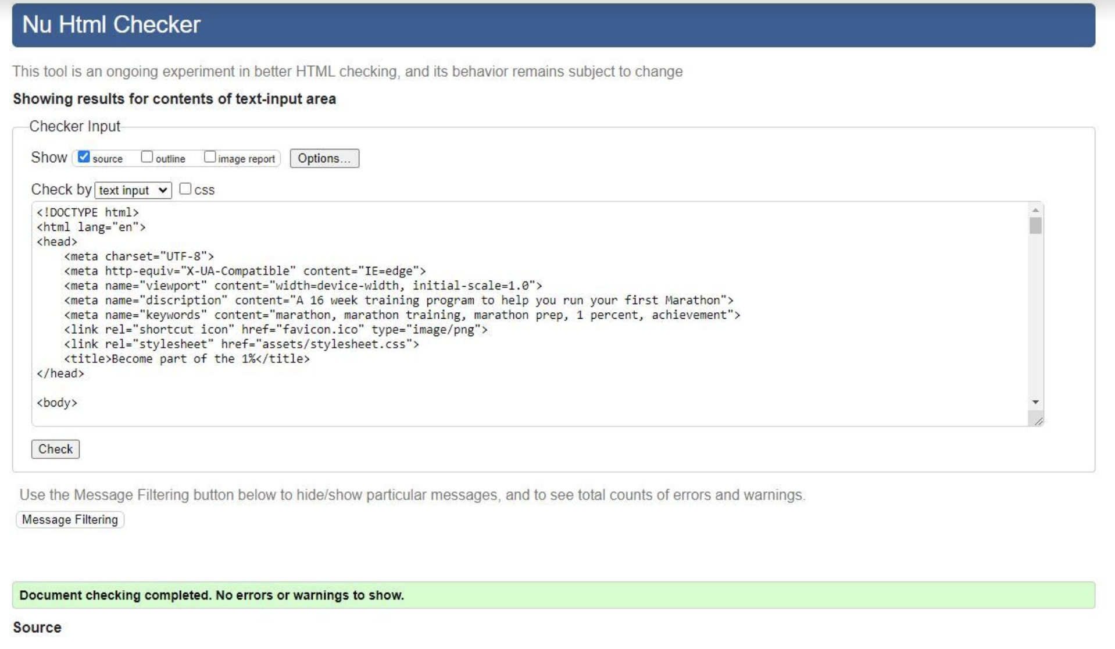
Task: Click the 'ongoing experiment' description text
Action: point(348,72)
